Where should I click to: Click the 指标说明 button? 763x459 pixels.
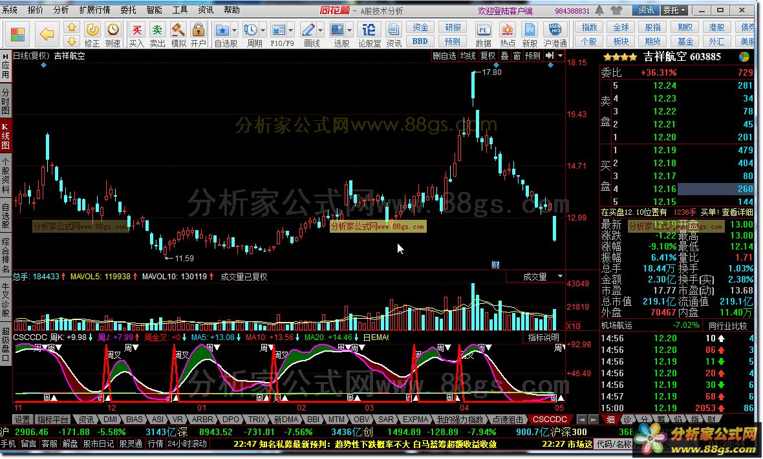coord(544,337)
